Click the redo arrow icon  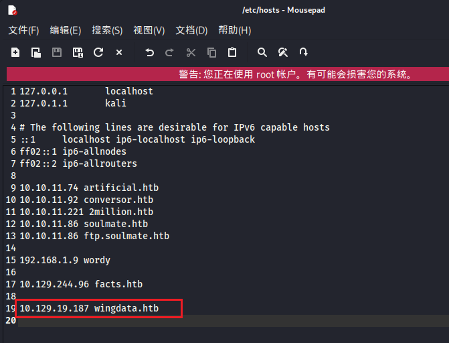point(170,52)
